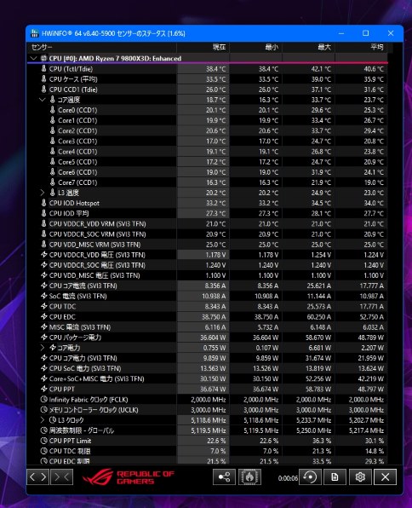Select CPU VDDCR_VDD 電圧 row
The width and height of the screenshot is (412, 508).
(208, 255)
